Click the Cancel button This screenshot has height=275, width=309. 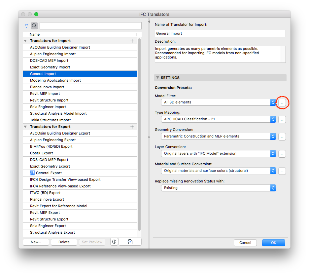point(245,243)
